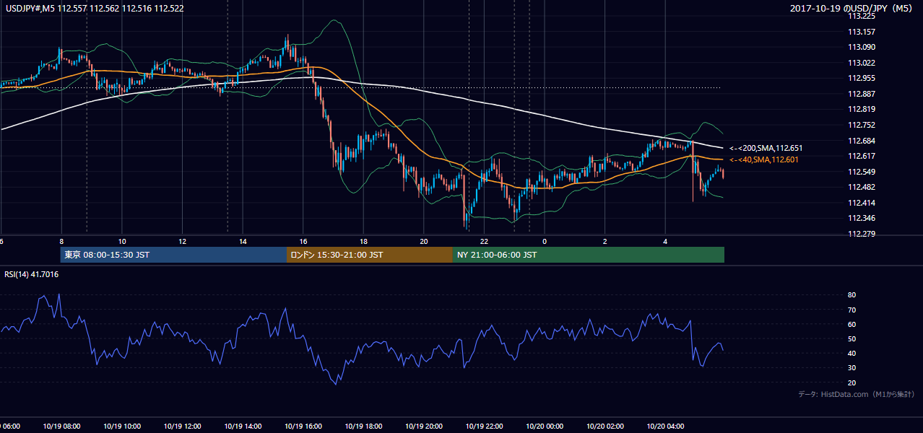Click the 10/19 14:00 date axis label
Viewport: 923px width, 433px height.
[243, 427]
